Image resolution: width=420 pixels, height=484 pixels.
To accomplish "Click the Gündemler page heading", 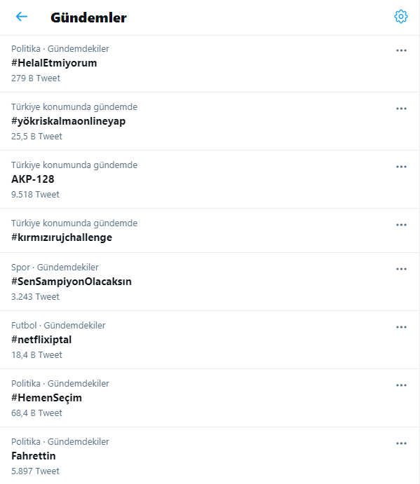I will pos(88,18).
